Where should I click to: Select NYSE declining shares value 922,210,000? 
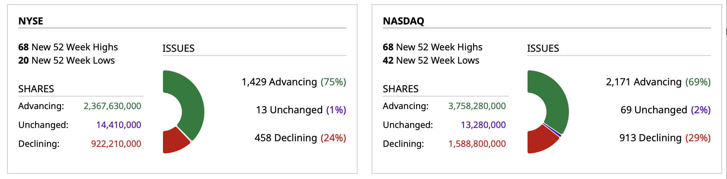tap(116, 144)
